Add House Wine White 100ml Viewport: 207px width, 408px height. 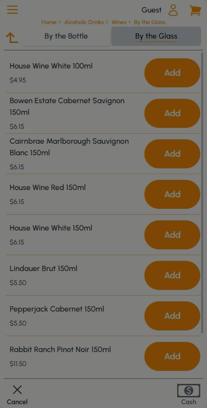pyautogui.click(x=172, y=73)
